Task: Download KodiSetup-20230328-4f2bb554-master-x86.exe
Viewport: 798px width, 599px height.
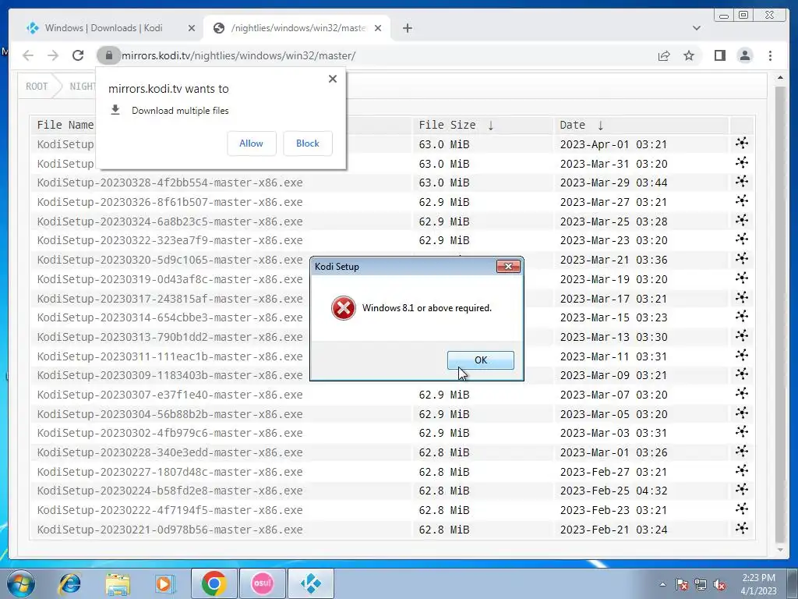Action: [x=170, y=183]
